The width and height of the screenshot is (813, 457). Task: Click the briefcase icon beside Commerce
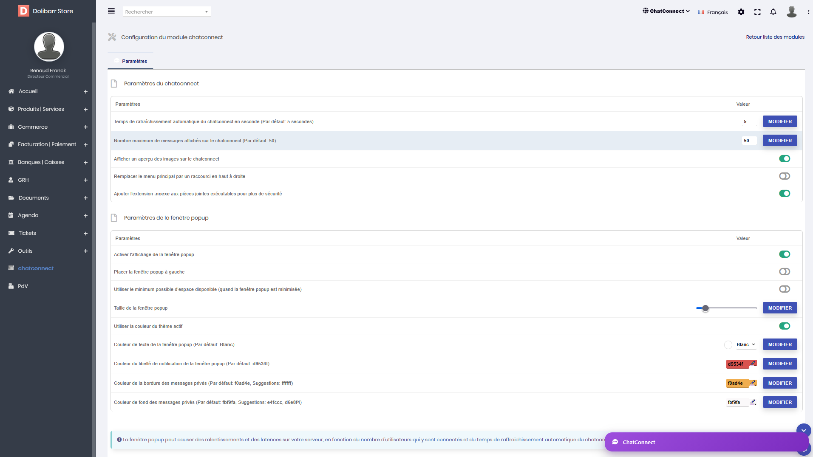[11, 127]
